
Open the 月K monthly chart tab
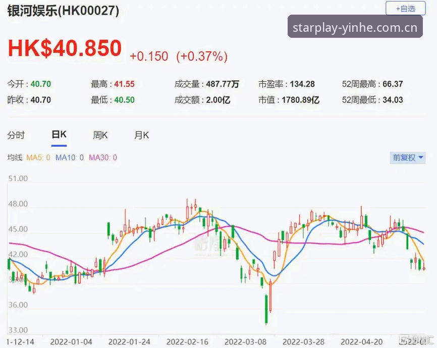pyautogui.click(x=142, y=135)
